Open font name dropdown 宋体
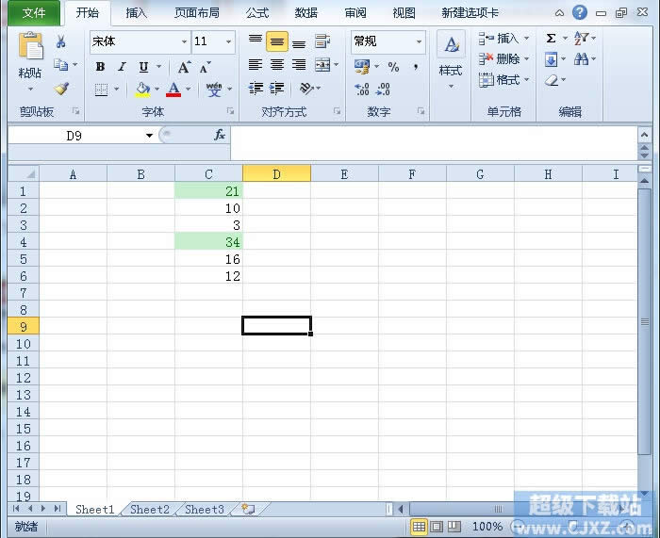 coord(184,41)
